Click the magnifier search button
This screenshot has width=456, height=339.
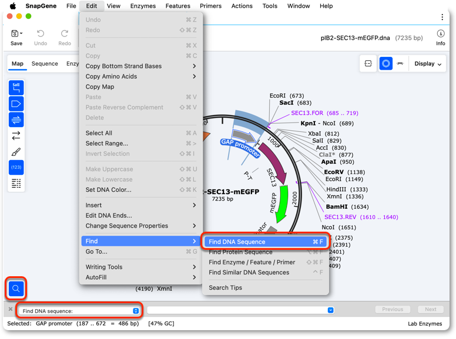tap(16, 289)
